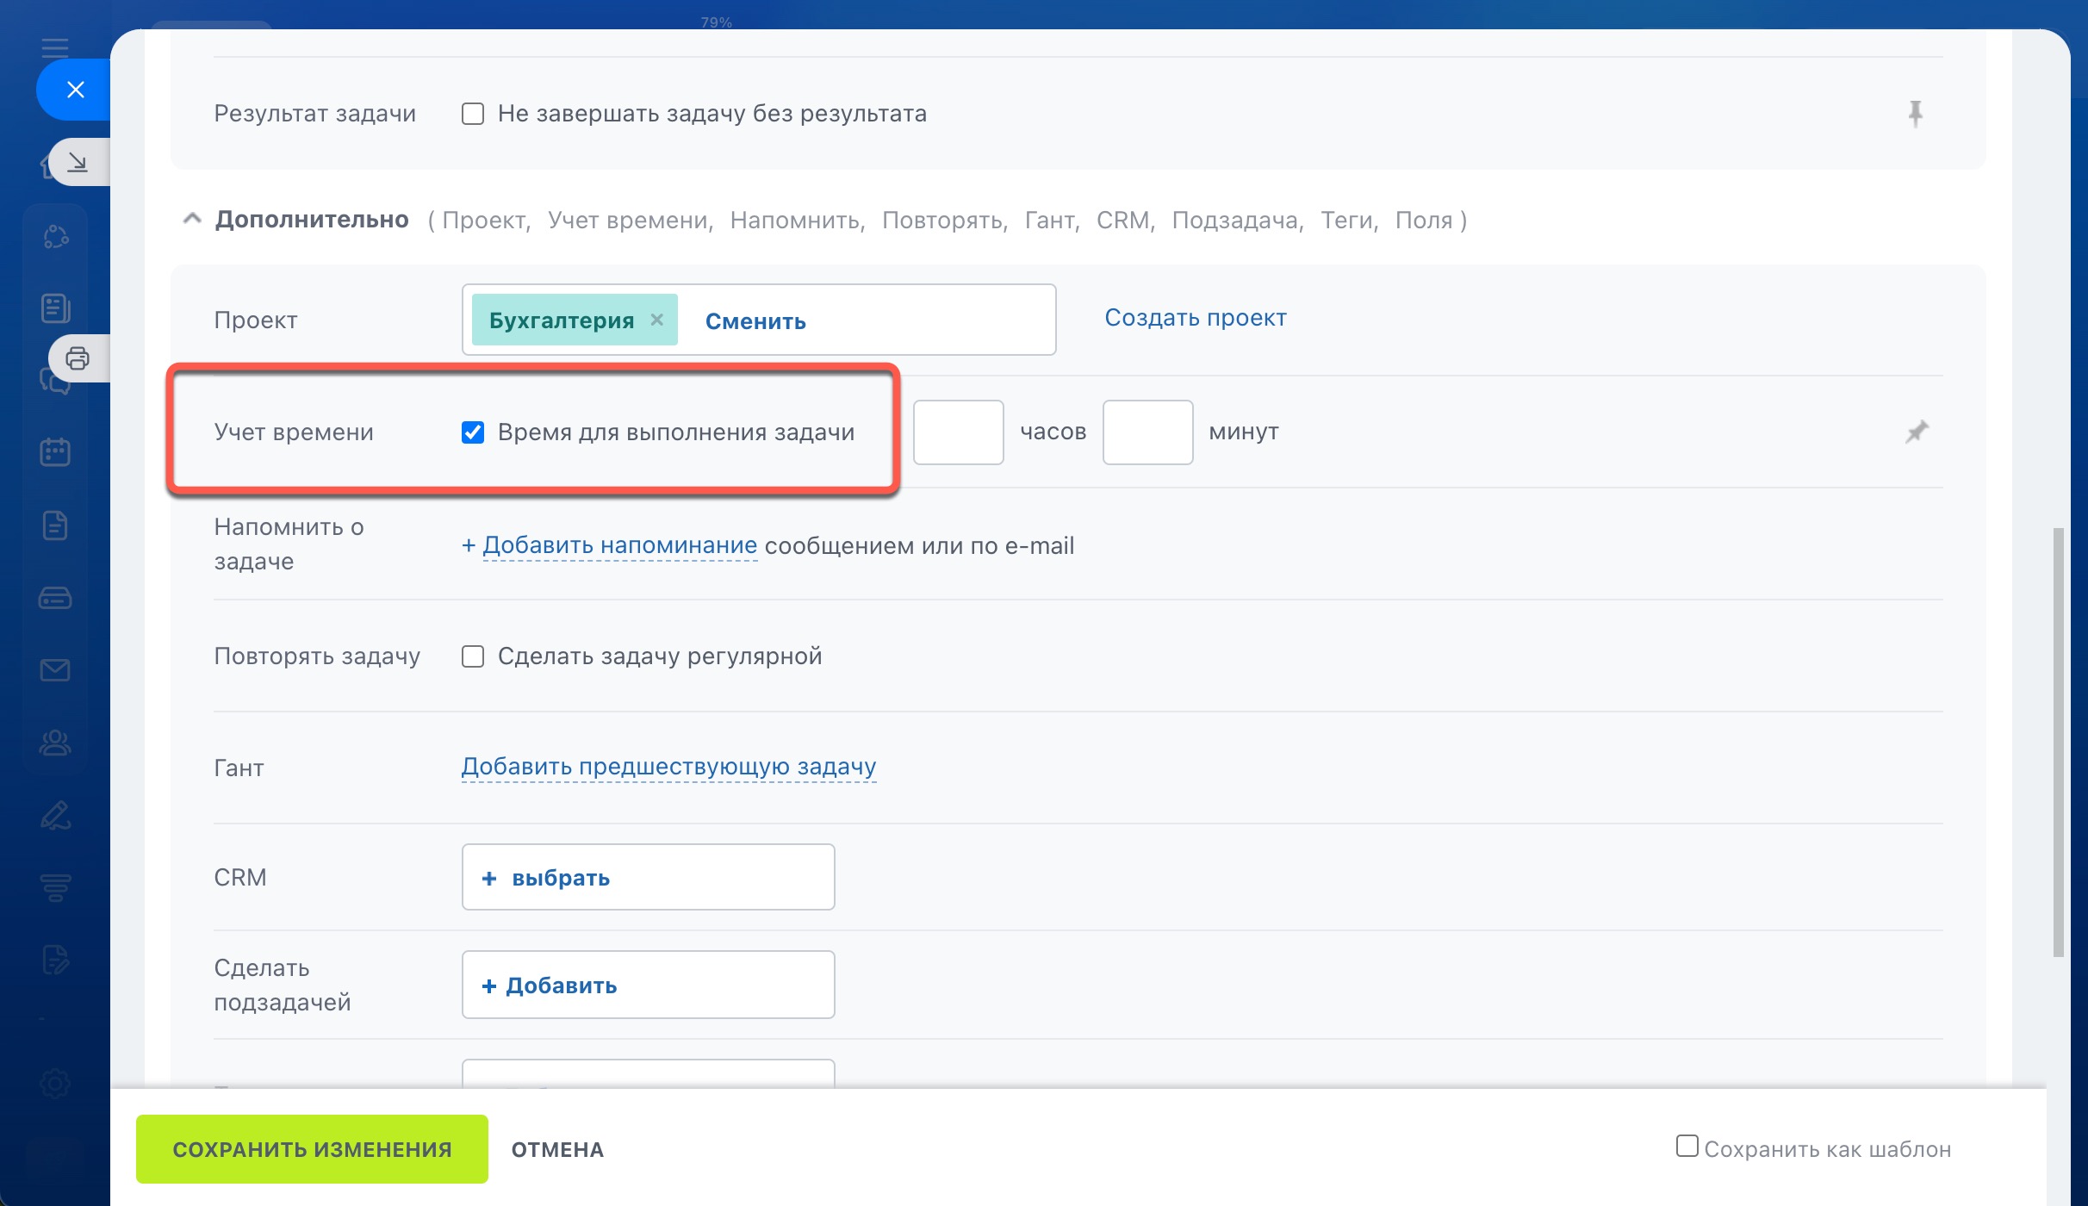Click the Создать проект link
Screen dimensions: 2088x1206
pyautogui.click(x=1196, y=318)
